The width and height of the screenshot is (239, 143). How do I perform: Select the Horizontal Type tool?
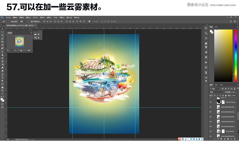[2, 78]
